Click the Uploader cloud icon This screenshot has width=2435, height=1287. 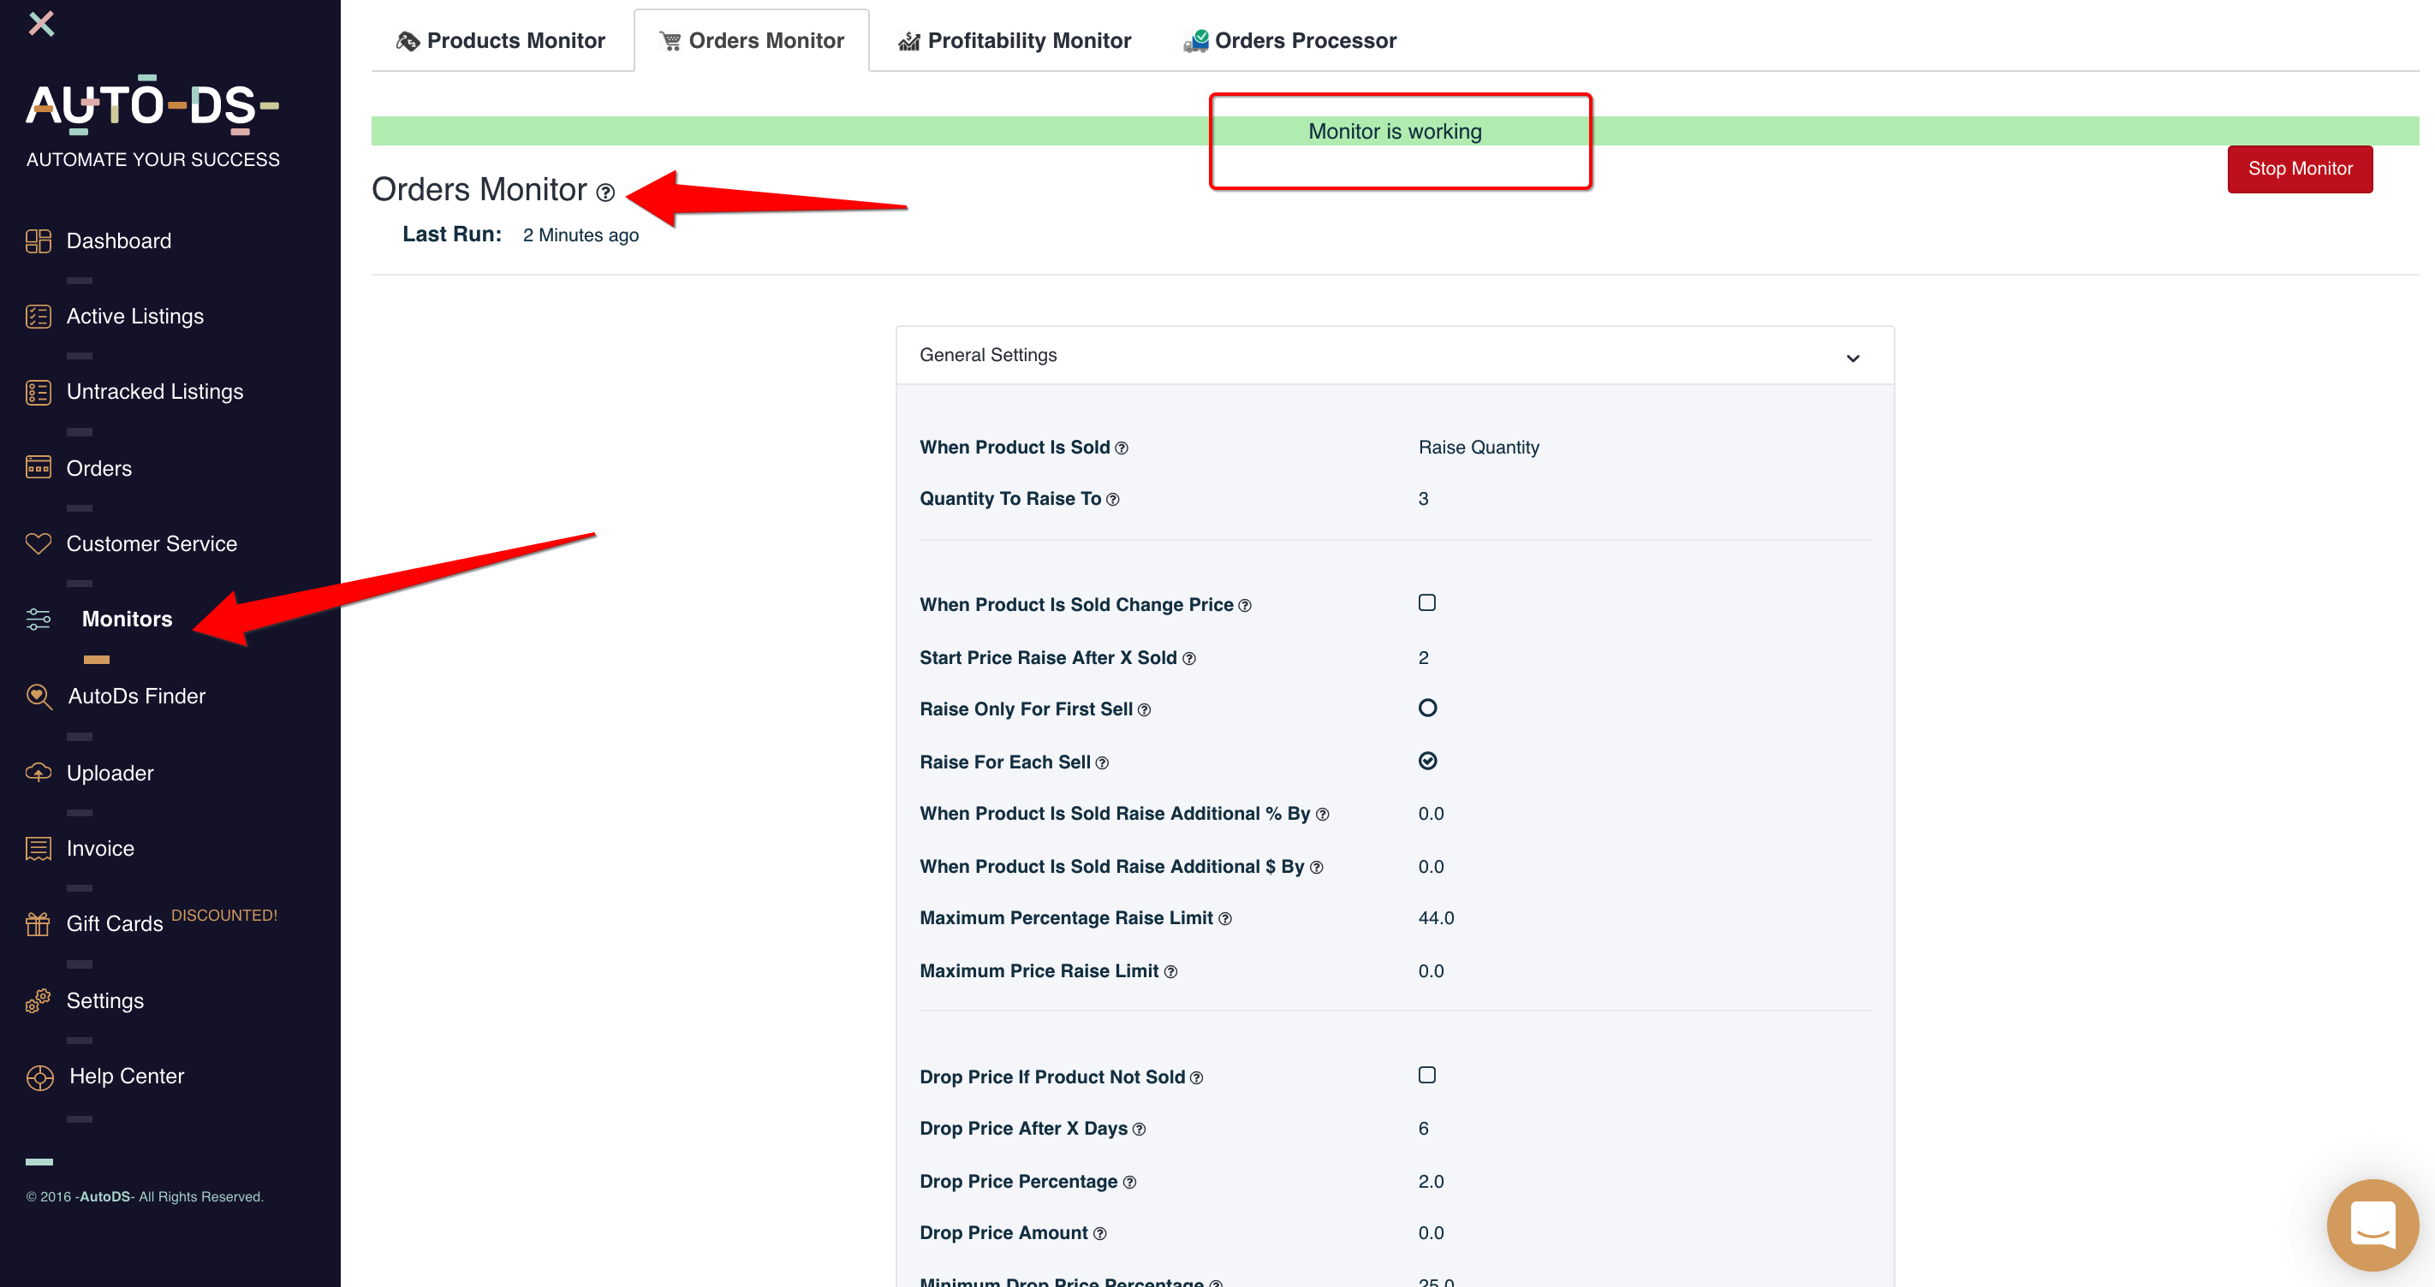(39, 773)
